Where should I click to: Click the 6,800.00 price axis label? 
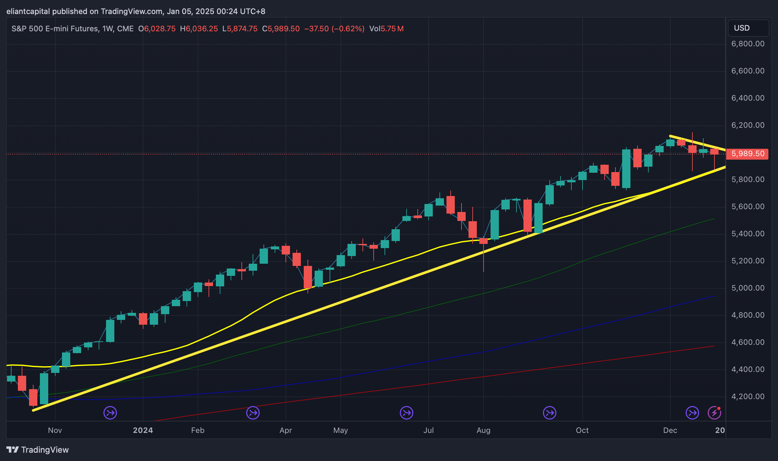(x=748, y=44)
